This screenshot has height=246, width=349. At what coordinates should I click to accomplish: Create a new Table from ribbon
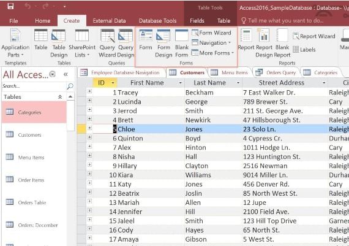coord(41,39)
